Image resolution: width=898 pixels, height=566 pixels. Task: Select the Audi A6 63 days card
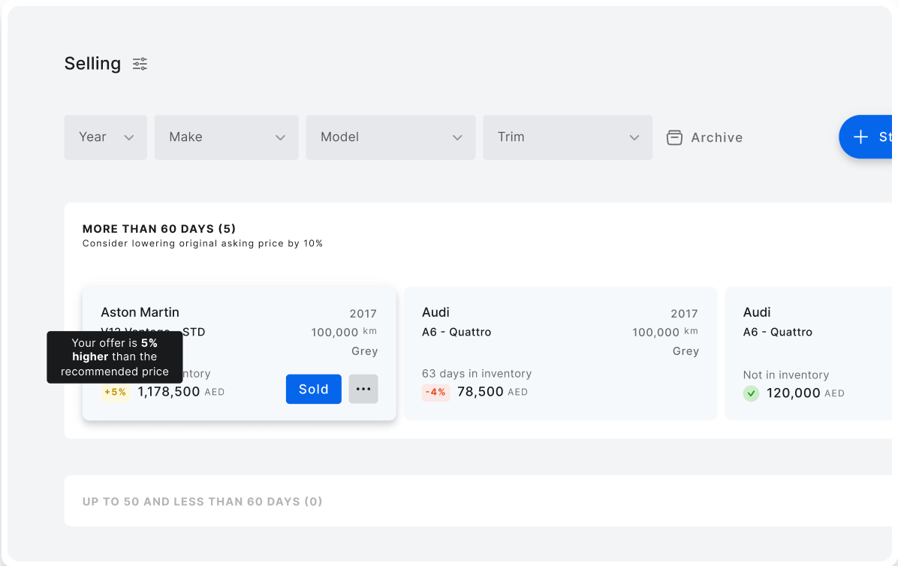point(559,353)
